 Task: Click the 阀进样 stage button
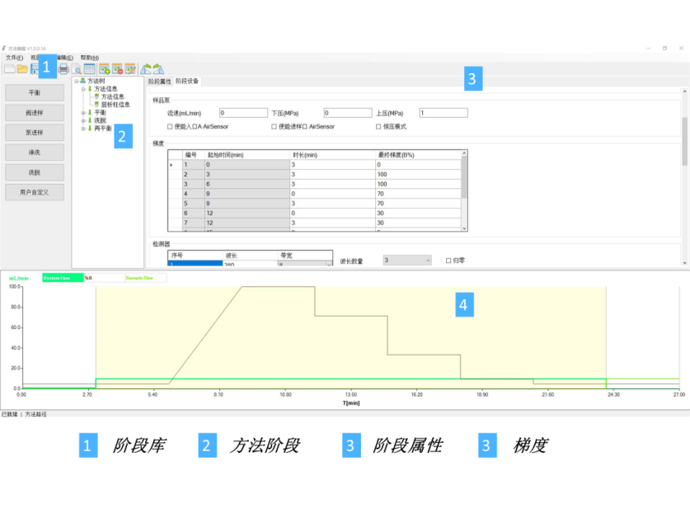click(35, 113)
